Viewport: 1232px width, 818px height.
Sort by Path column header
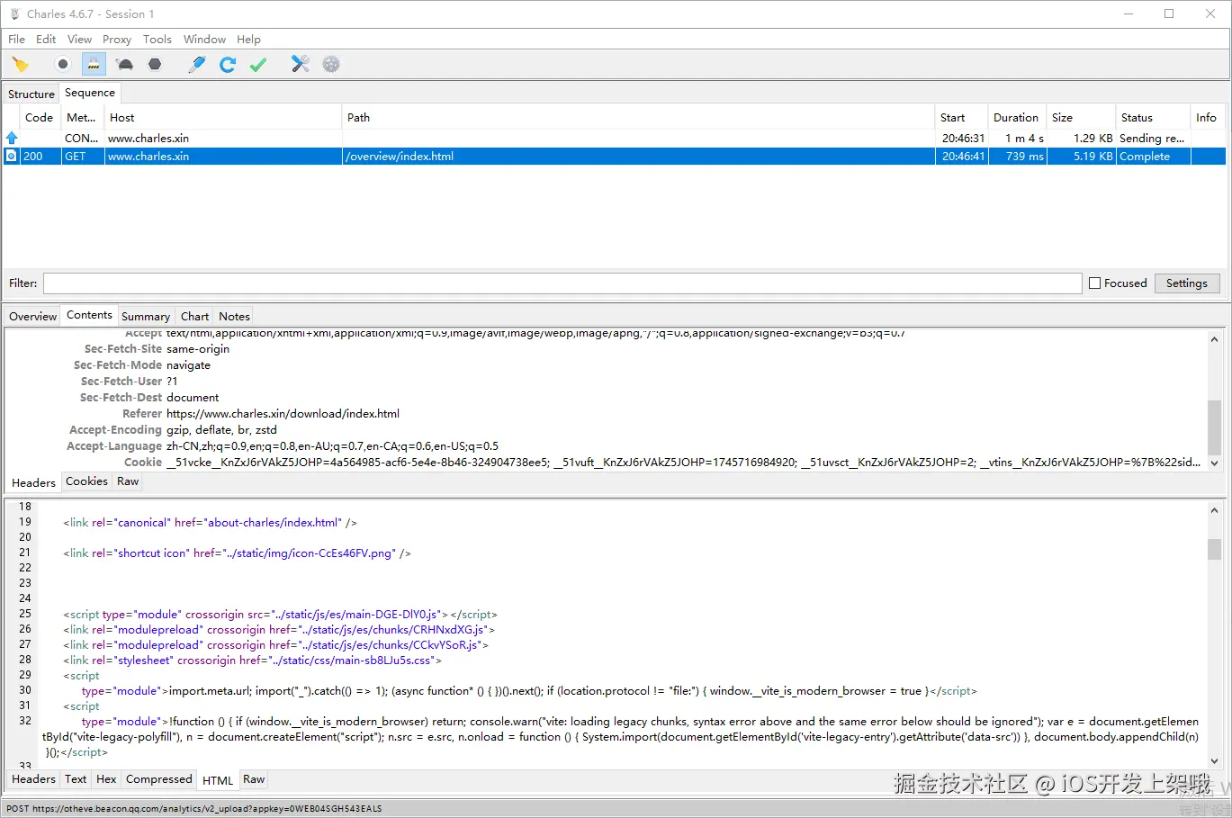click(638, 117)
